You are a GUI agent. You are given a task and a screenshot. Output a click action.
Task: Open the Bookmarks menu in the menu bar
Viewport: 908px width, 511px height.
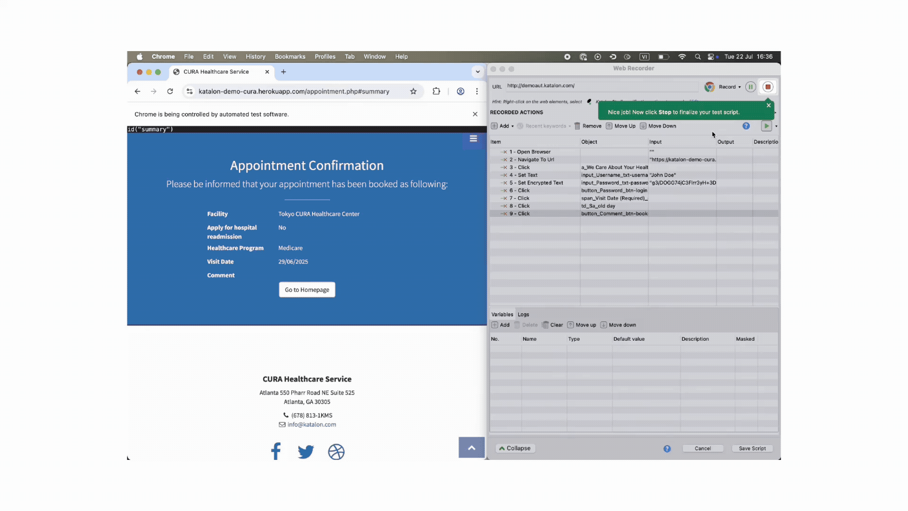[x=290, y=57]
